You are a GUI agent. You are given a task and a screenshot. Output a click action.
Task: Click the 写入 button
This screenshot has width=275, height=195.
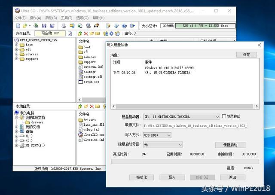point(172,177)
